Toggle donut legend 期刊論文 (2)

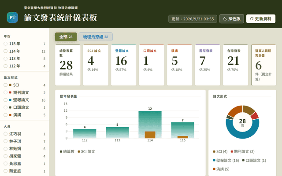click(243, 151)
